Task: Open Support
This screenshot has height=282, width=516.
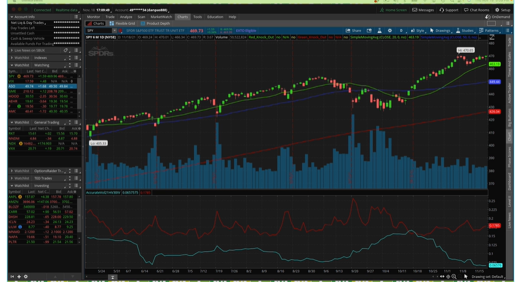Action: click(449, 10)
